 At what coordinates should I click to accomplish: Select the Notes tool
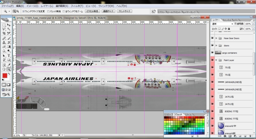click(4, 65)
